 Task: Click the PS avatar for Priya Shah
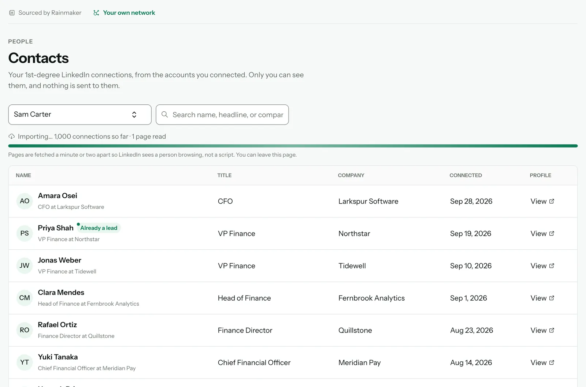click(x=25, y=233)
